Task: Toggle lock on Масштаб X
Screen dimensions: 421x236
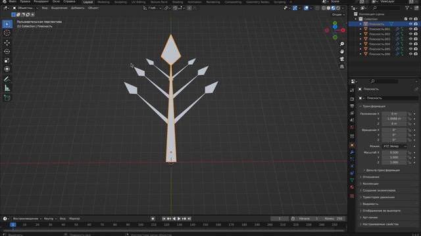Action: pos(409,153)
